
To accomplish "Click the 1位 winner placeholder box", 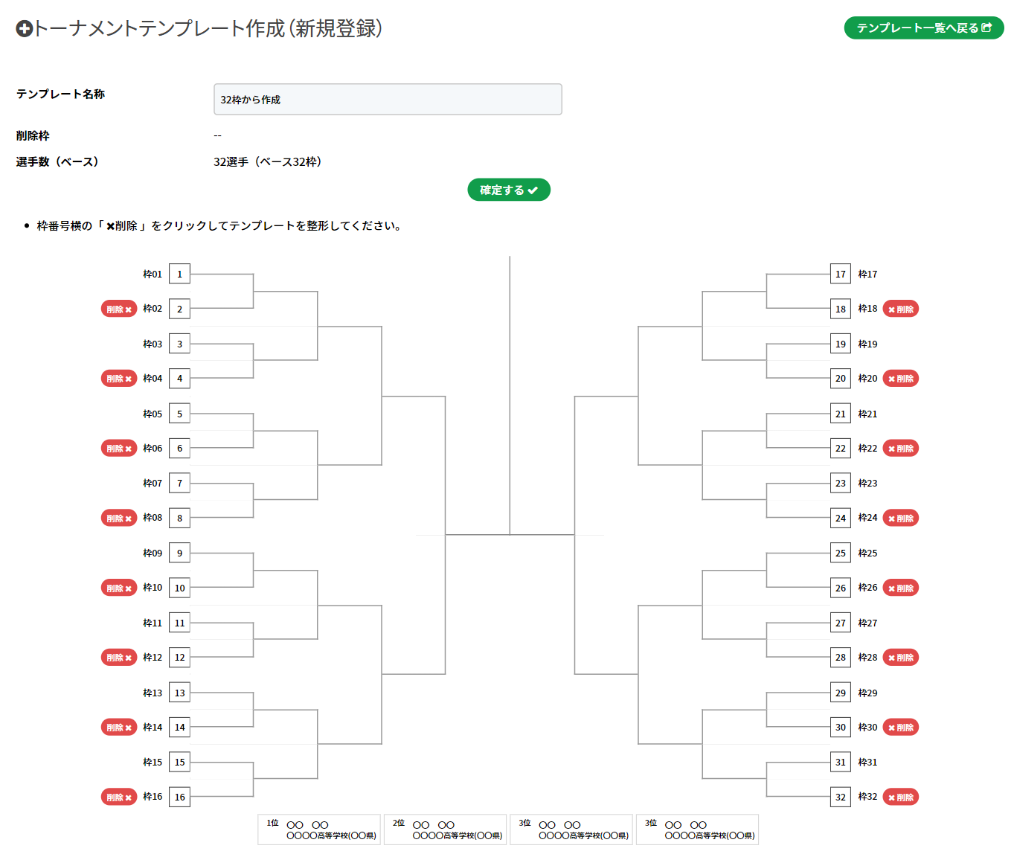I will (320, 829).
